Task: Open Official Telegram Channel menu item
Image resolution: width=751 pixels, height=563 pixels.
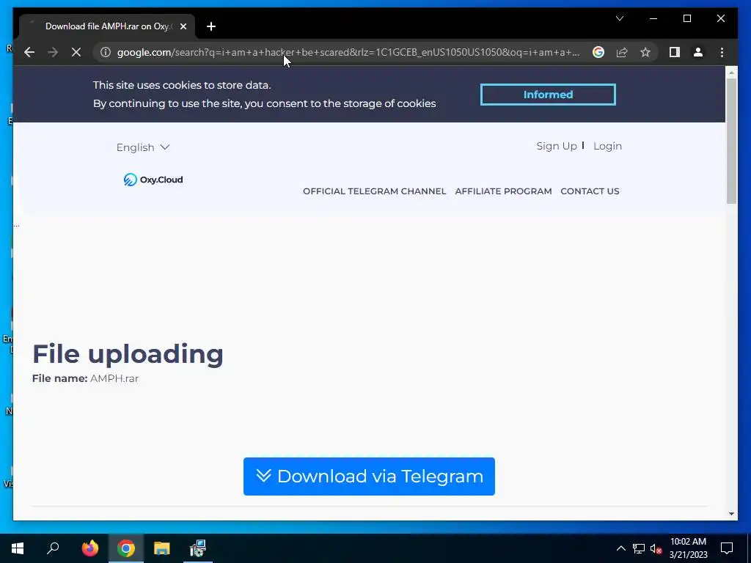Action: [375, 191]
